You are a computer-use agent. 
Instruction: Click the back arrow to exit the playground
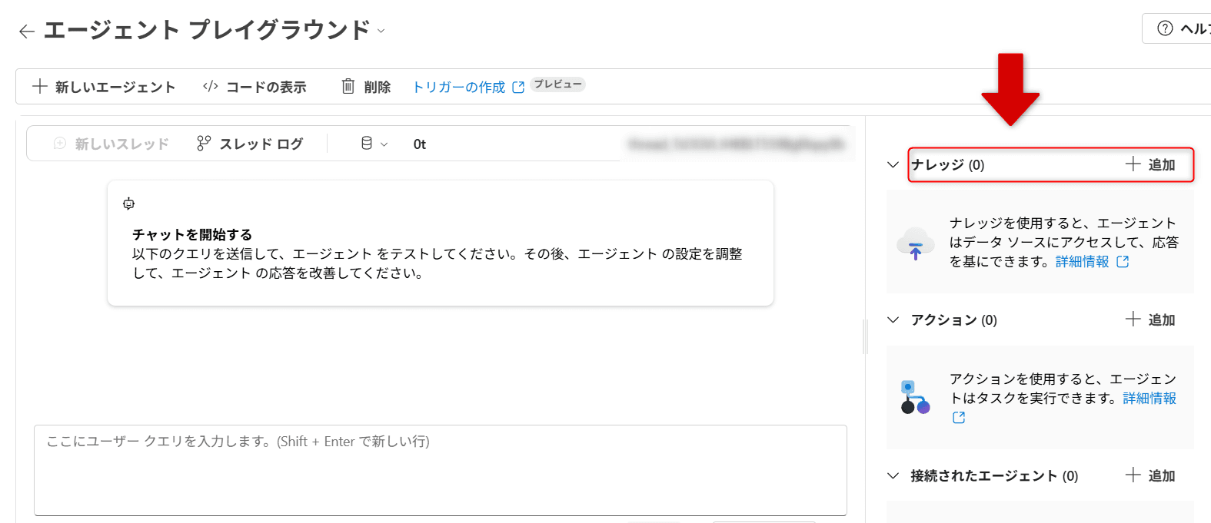[x=26, y=31]
